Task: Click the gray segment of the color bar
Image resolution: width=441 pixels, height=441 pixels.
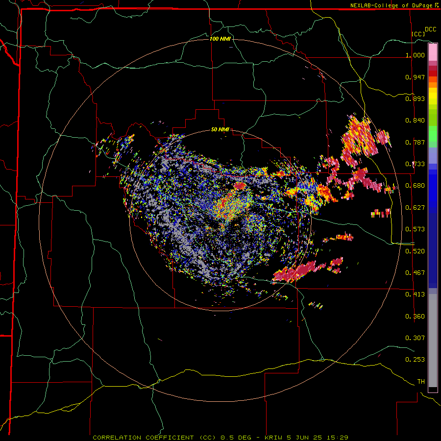Action: pos(433,341)
